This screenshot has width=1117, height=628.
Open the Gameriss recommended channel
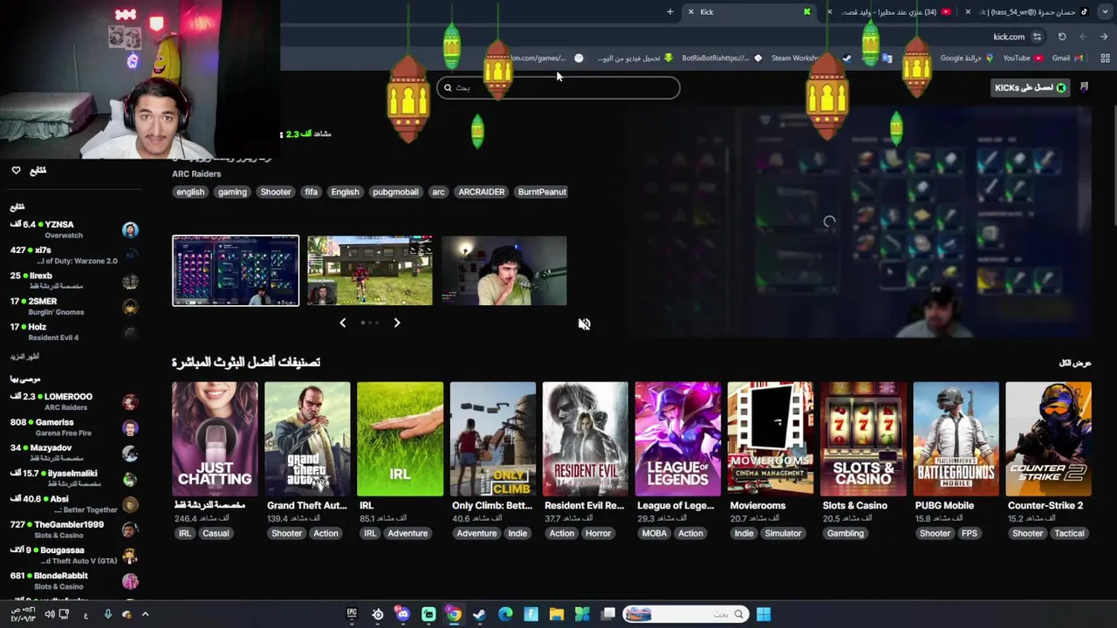[74, 427]
